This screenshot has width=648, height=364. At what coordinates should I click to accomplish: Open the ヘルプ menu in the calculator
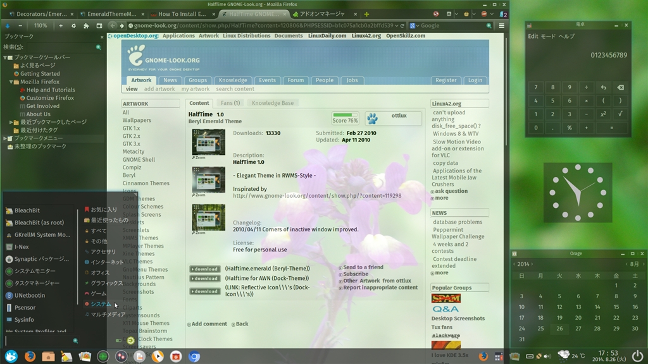coord(566,36)
